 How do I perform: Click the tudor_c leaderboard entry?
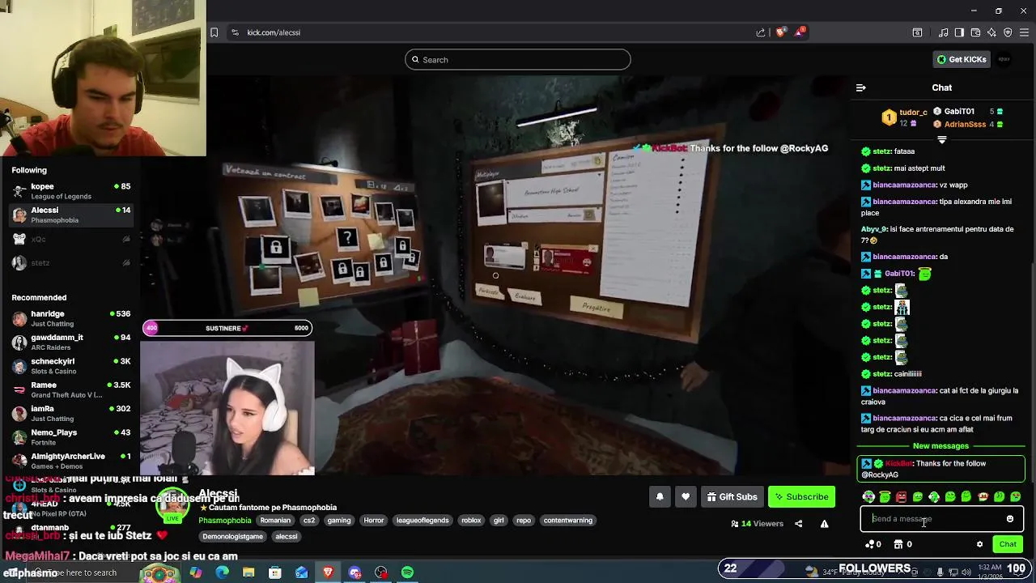pyautogui.click(x=905, y=117)
